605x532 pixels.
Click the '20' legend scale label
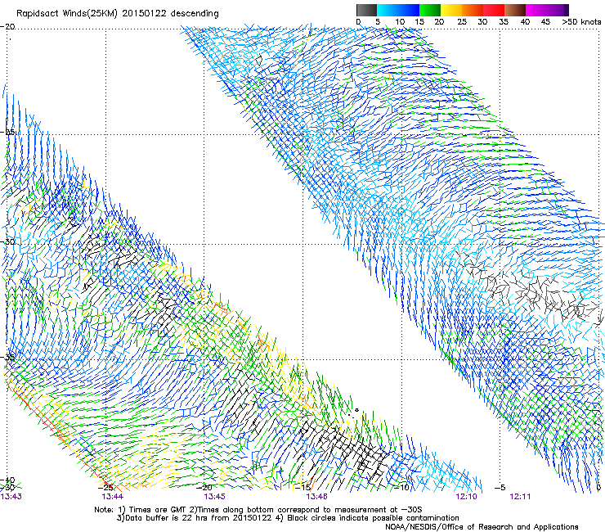[x=439, y=22]
